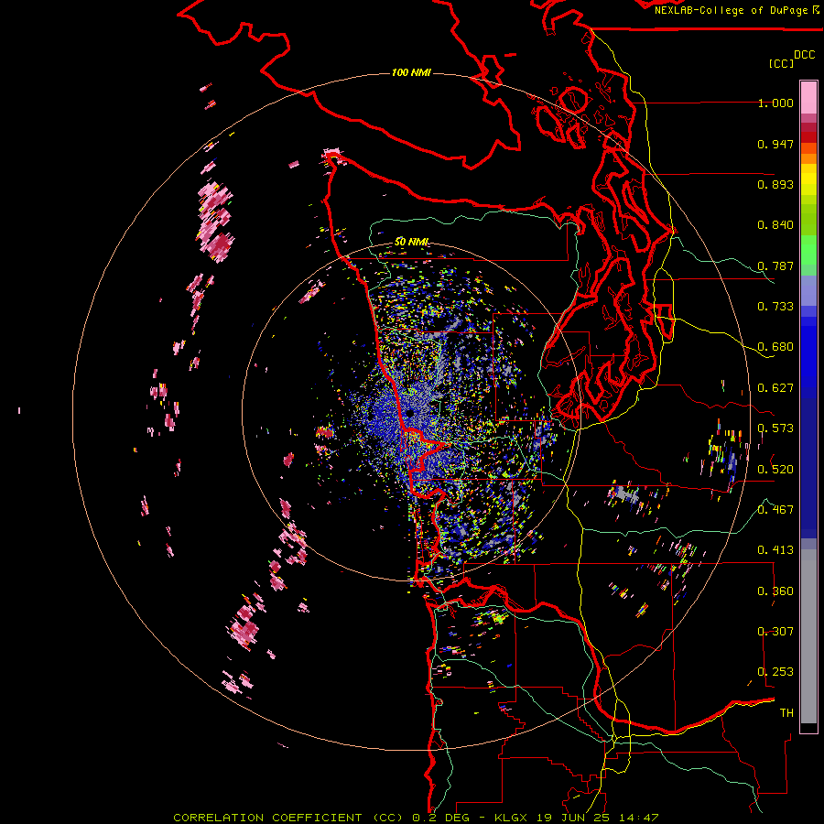Click the Correlation Coefficient caption at the bottom
This screenshot has width=824, height=824.
[416, 818]
